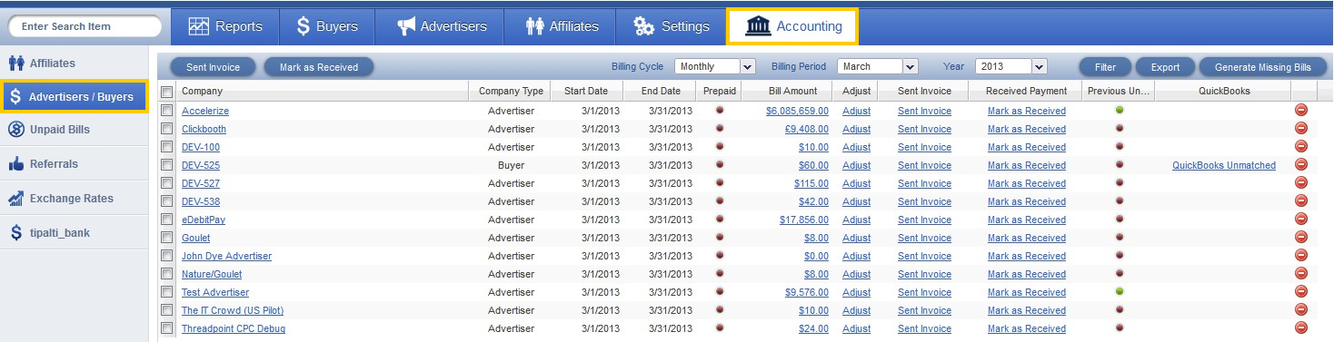This screenshot has height=342, width=1334.
Task: Sort by End Date column header
Action: (x=661, y=91)
